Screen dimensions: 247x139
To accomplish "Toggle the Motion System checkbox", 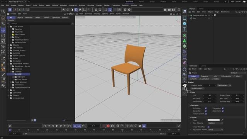I will (x=206, y=114).
